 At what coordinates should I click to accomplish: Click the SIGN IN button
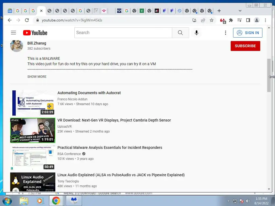point(248,33)
